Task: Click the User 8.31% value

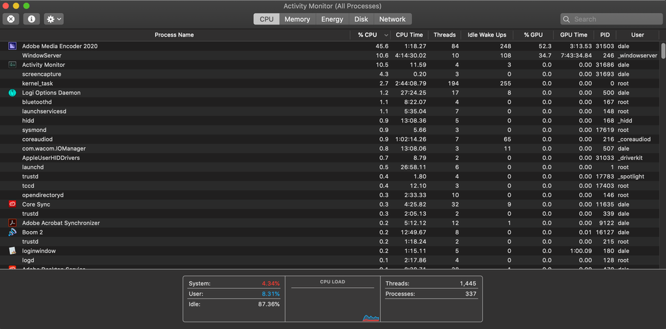Action: point(271,294)
